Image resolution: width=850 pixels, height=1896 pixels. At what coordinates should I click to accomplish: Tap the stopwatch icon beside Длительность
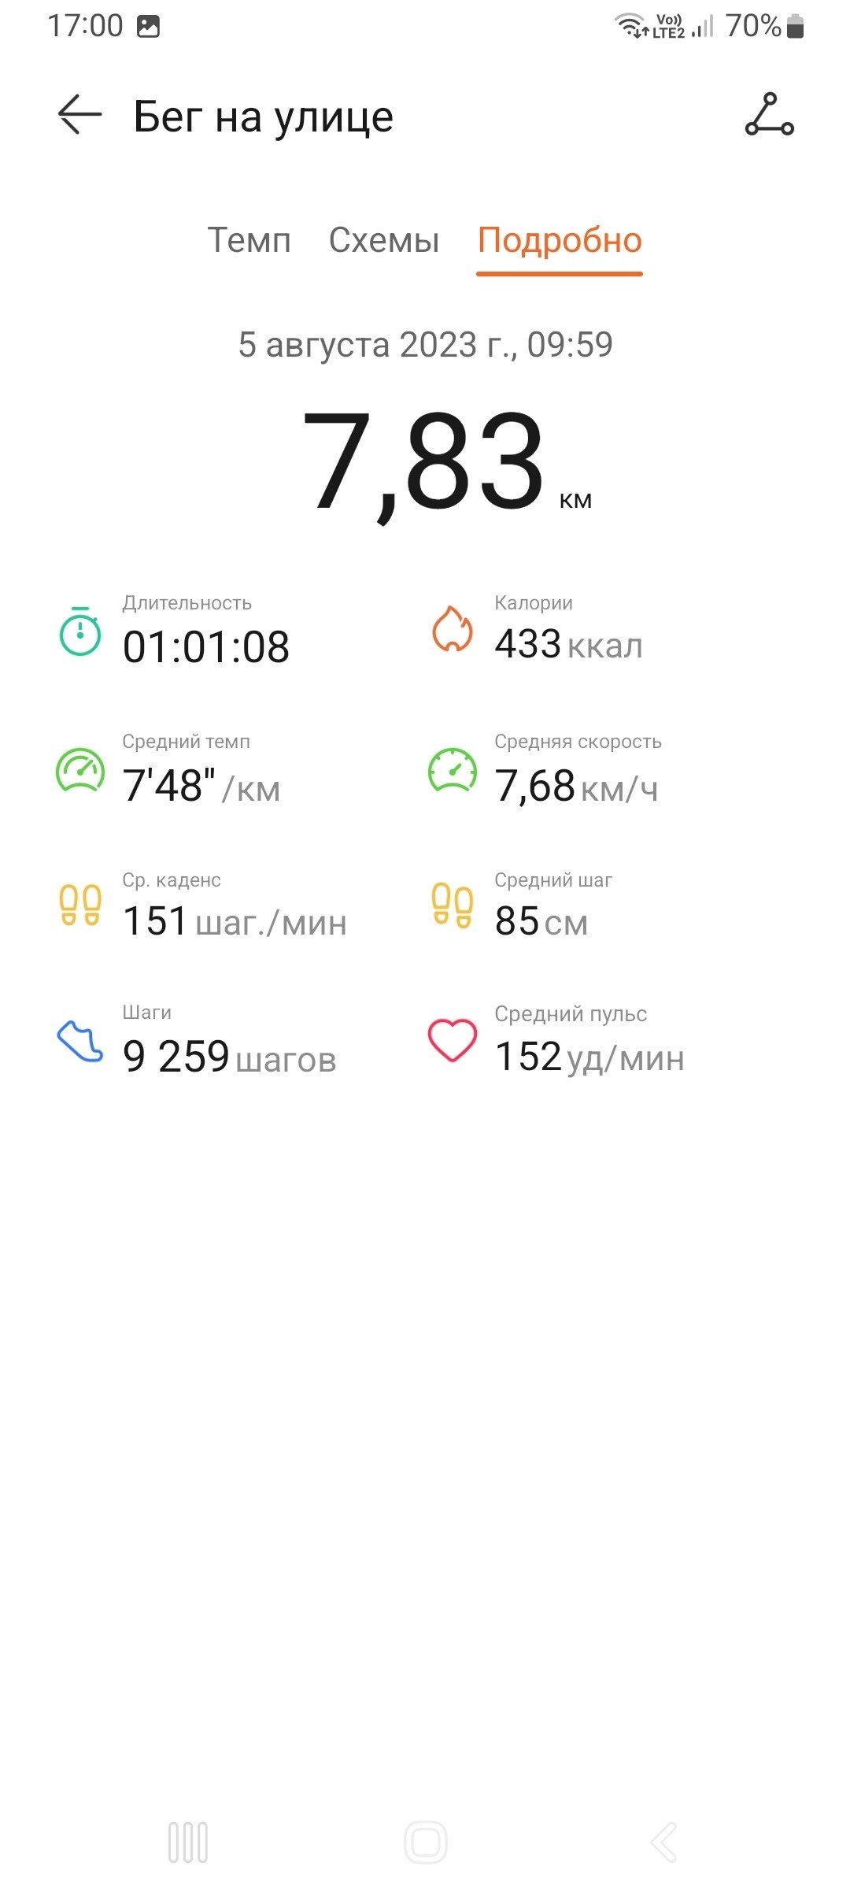tap(80, 631)
